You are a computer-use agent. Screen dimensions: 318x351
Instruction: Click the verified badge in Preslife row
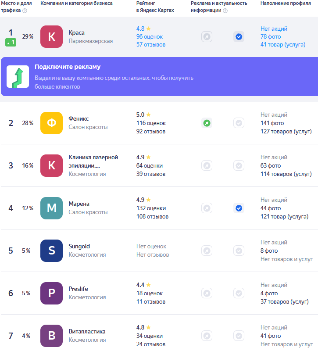(x=239, y=293)
